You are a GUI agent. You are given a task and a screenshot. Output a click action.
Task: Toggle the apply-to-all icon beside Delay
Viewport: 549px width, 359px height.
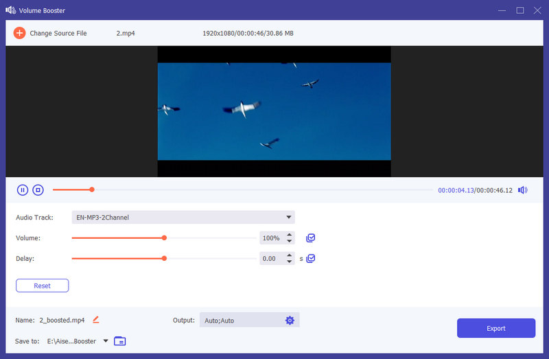click(x=311, y=259)
